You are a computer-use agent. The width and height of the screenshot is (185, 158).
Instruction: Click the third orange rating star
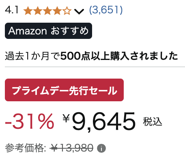[47, 11]
